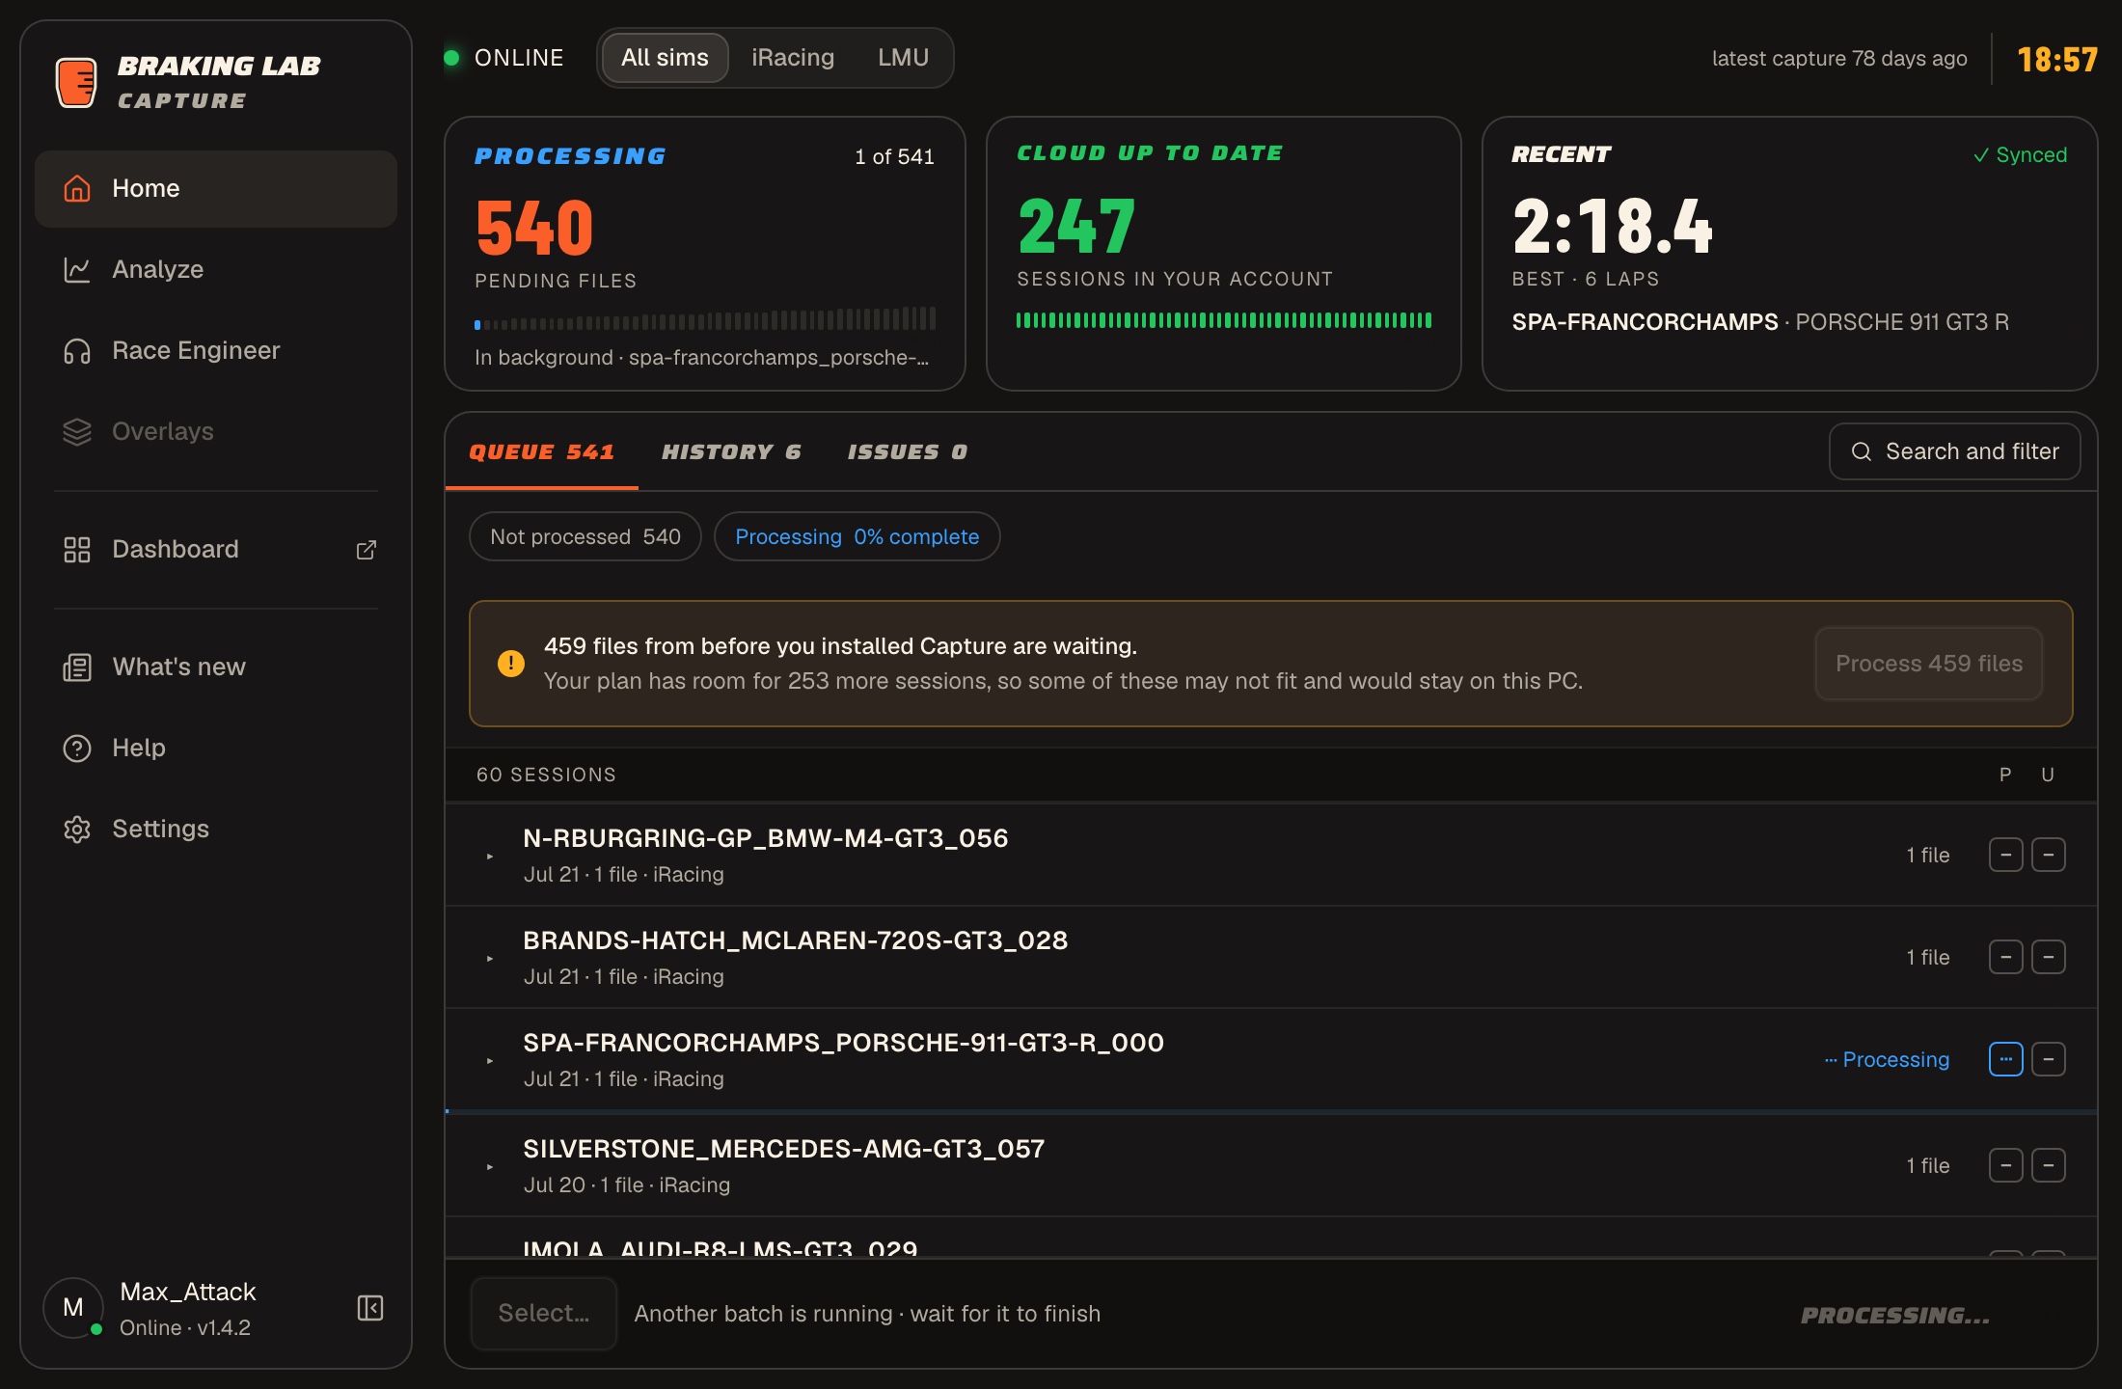The height and width of the screenshot is (1389, 2122).
Task: Toggle U box for SILVERSTONE_MERCEDES-AMG-GT3_057
Action: [x=2049, y=1165]
